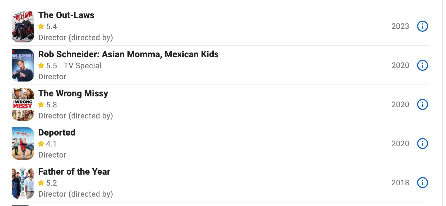446x206 pixels.
Task: Click the star rating 5.4 icon
Action: coord(41,26)
